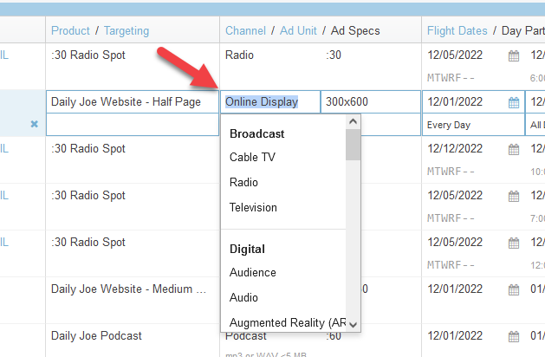Click the Online Display channel input field
This screenshot has width=545, height=357.
pyautogui.click(x=269, y=102)
